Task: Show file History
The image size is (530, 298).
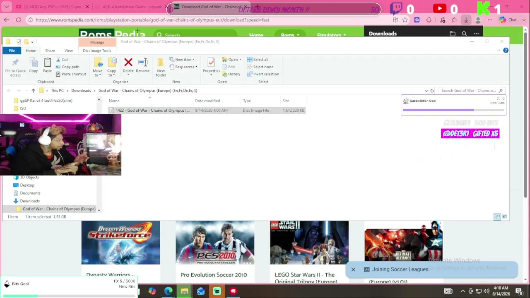Action: click(x=231, y=74)
